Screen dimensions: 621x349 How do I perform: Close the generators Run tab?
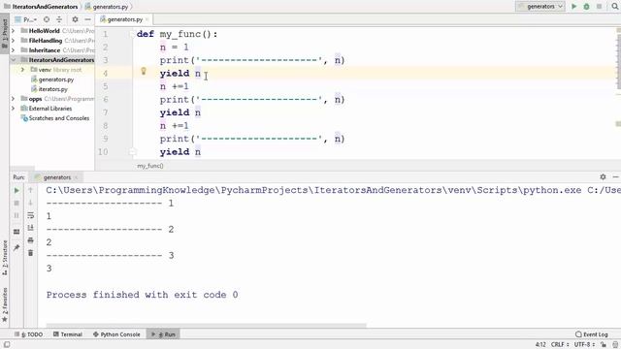coord(76,177)
